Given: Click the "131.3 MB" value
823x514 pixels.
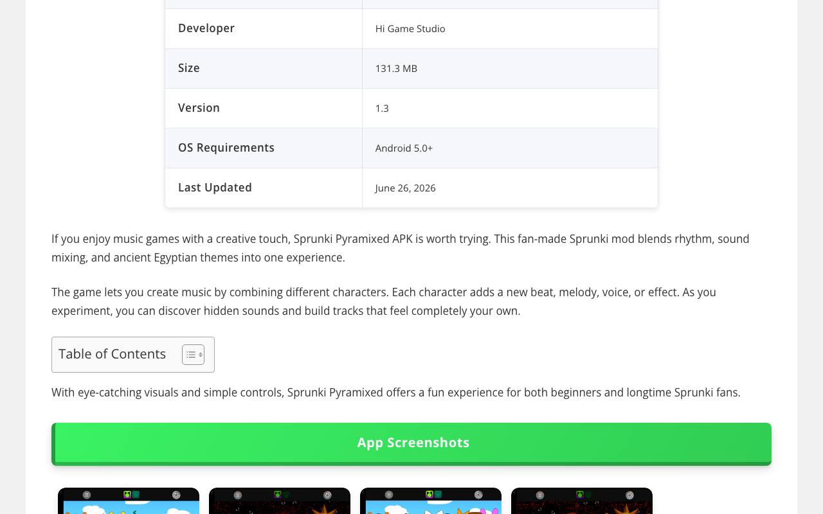Looking at the screenshot, I should coord(396,69).
